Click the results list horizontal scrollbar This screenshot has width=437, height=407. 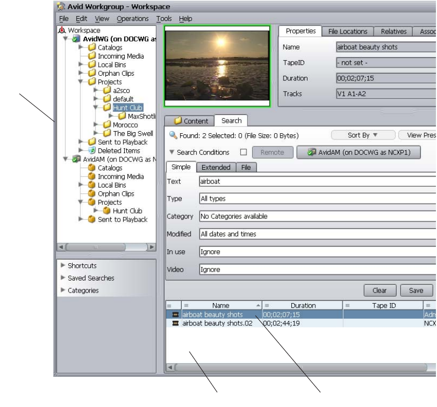(301, 367)
